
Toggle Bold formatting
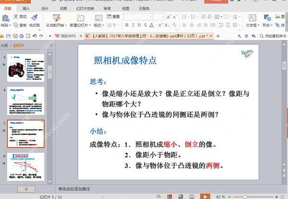coord(127,25)
